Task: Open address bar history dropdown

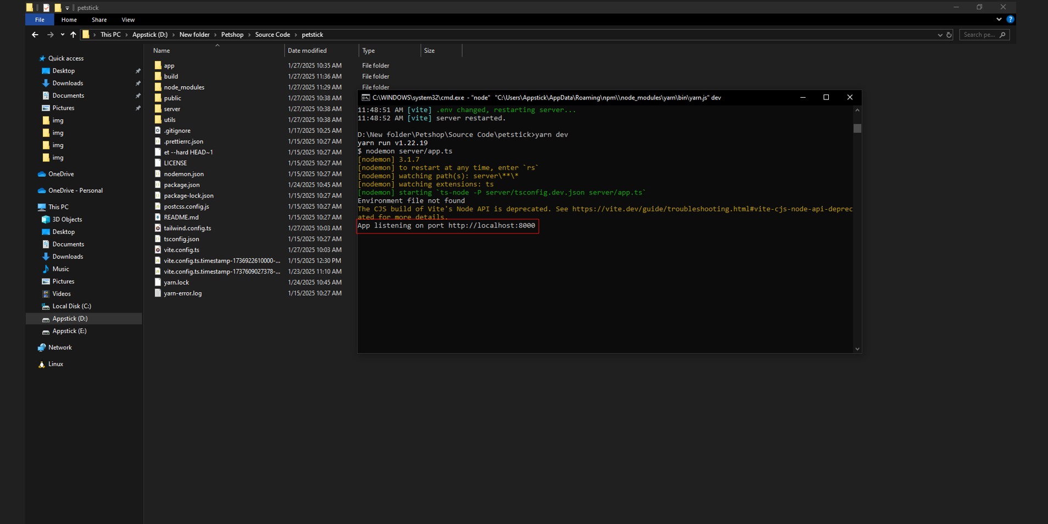Action: (940, 35)
